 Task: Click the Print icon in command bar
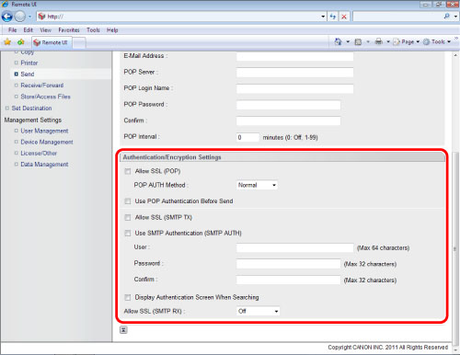tap(379, 41)
